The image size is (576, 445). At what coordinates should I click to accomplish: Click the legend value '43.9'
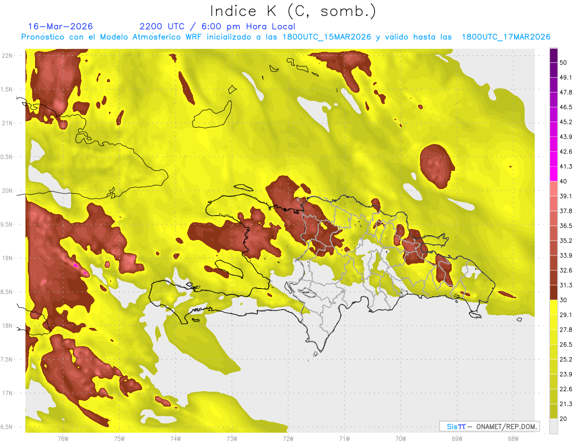click(566, 137)
